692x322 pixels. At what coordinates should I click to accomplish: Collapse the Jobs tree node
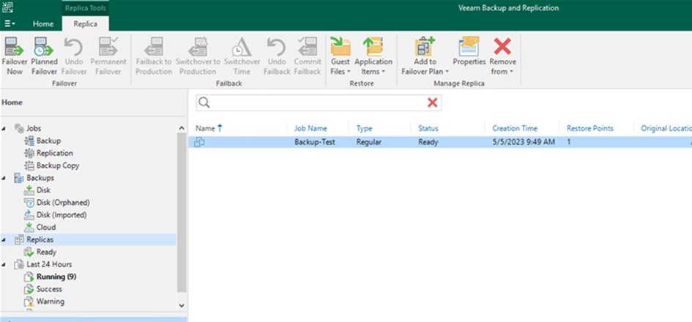point(5,129)
